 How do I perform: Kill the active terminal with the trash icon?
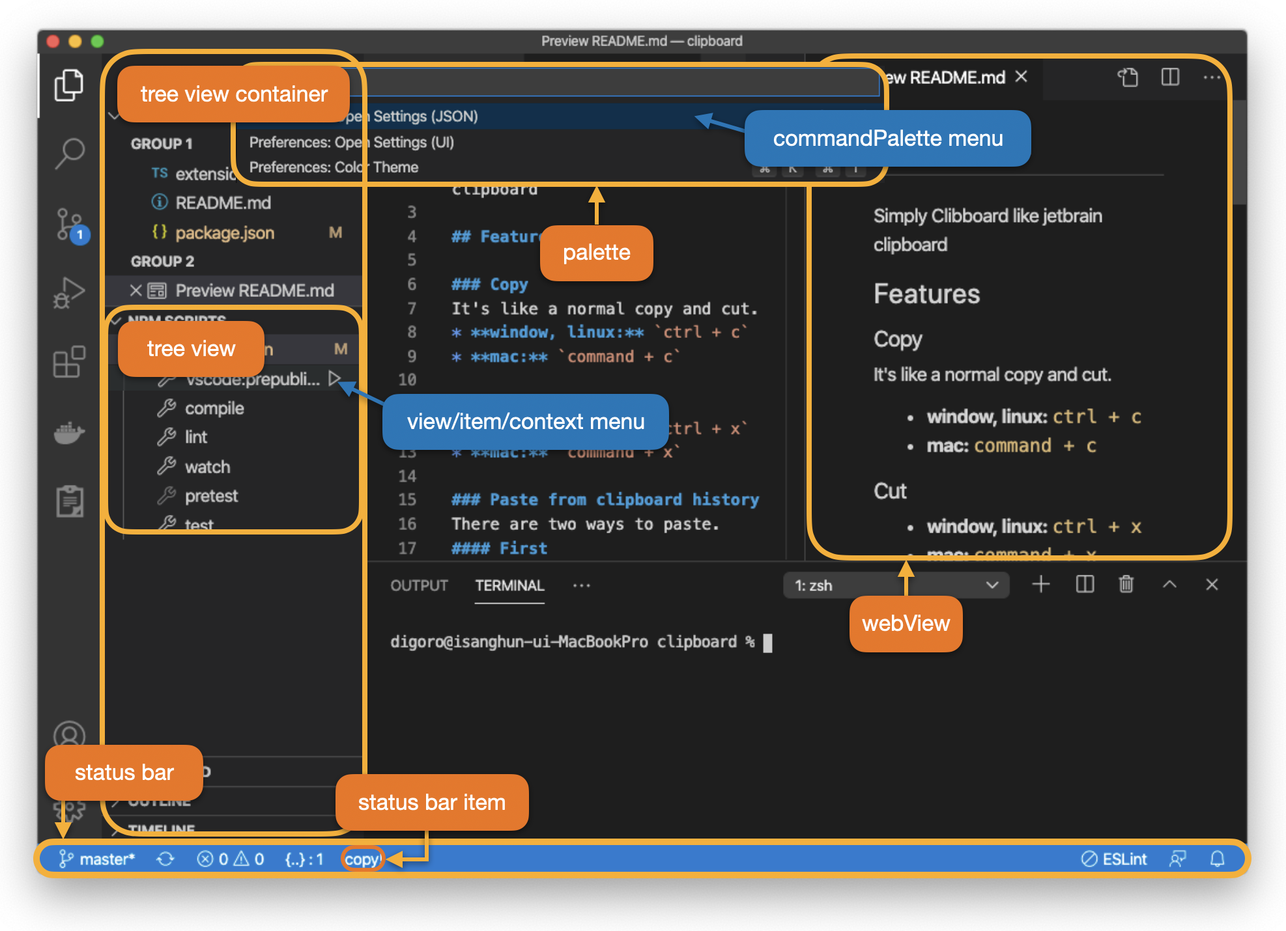pyautogui.click(x=1126, y=584)
